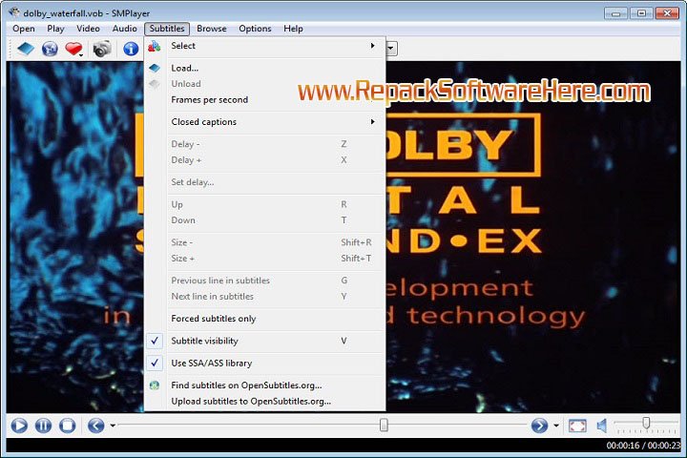
Task: Click the elapsed time display 00:00:16 / 00:00:23
Action: 644,446
